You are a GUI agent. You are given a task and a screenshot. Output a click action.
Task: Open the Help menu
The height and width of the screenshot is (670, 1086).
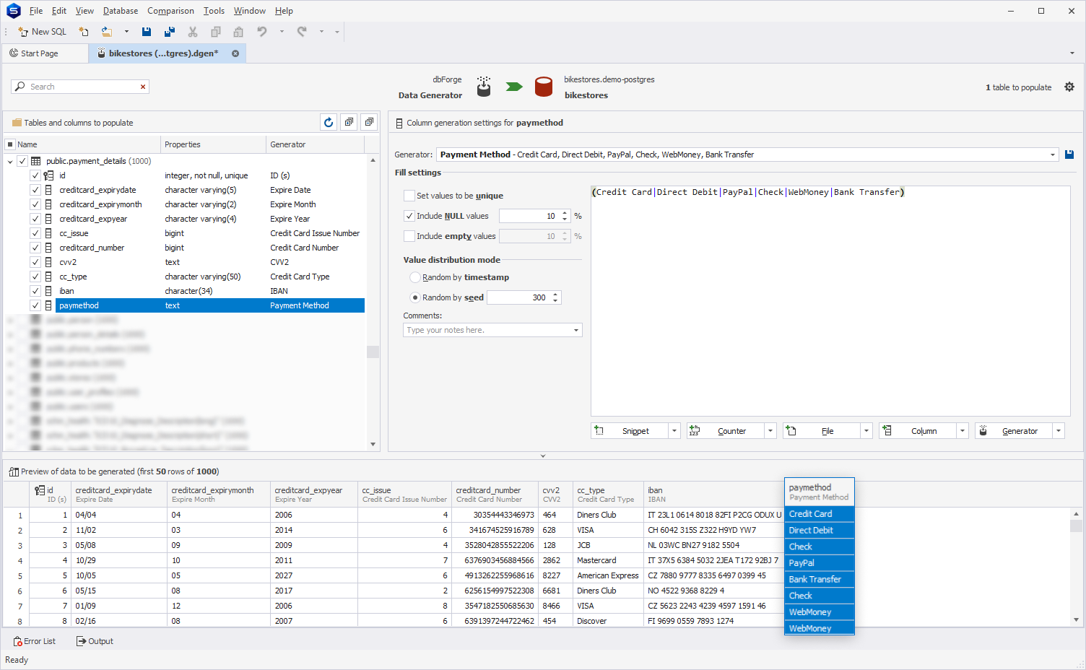point(284,11)
